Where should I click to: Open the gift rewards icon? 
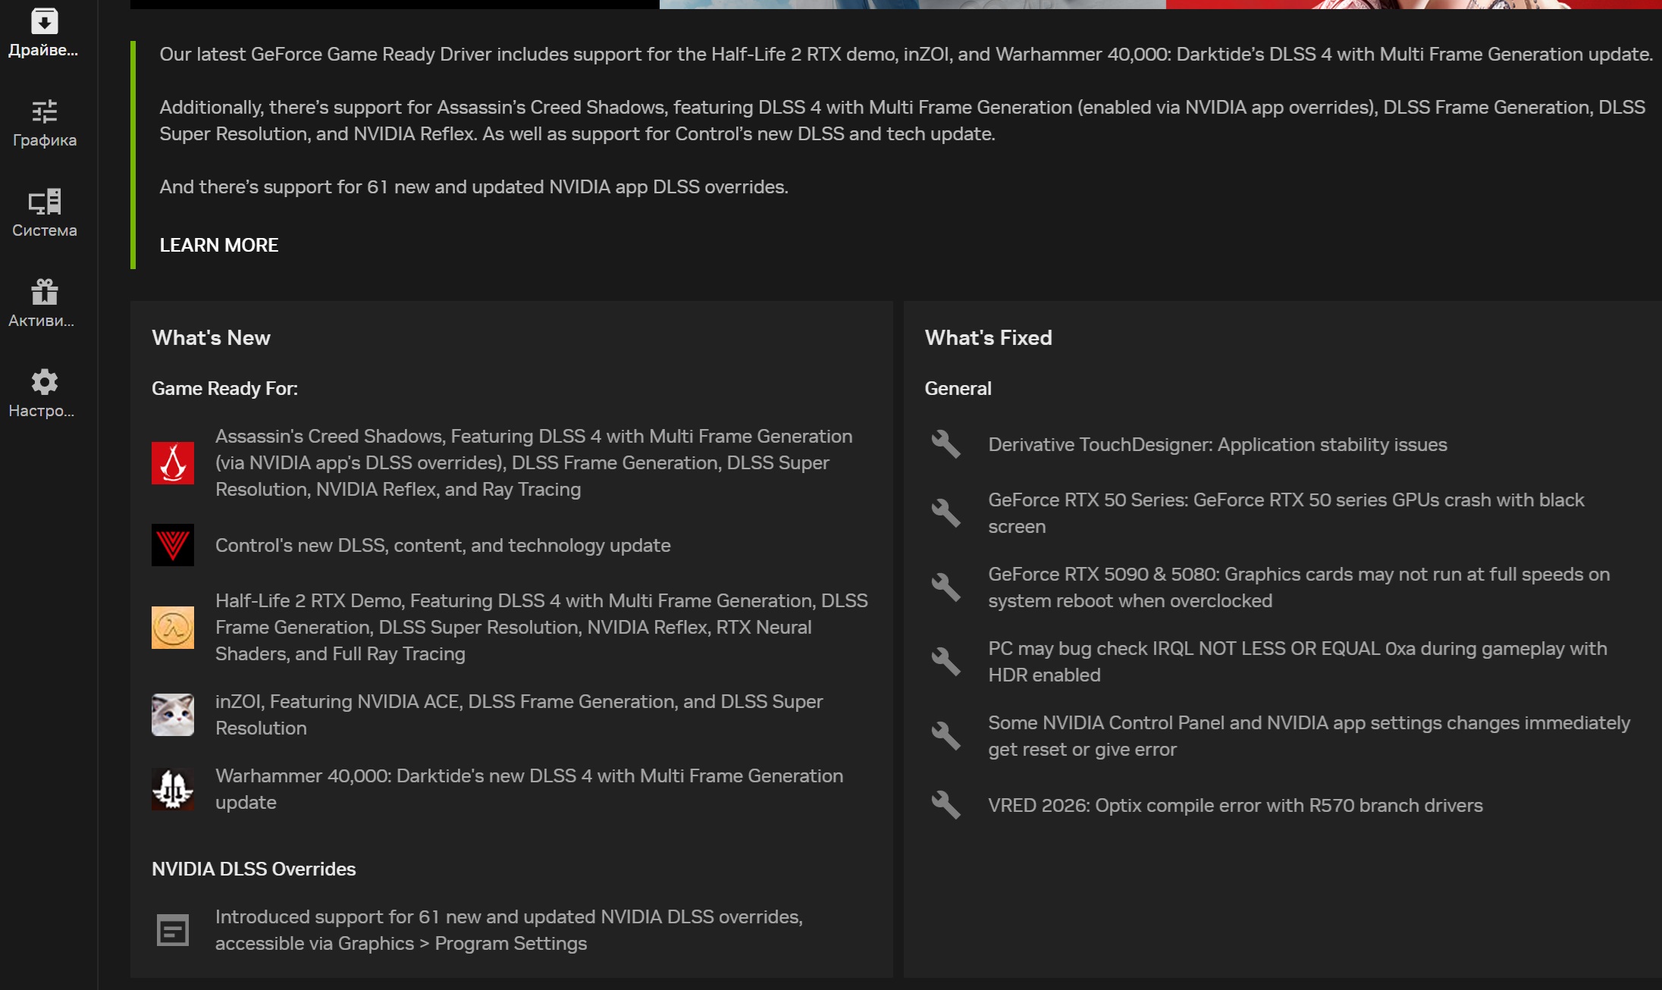coord(45,292)
